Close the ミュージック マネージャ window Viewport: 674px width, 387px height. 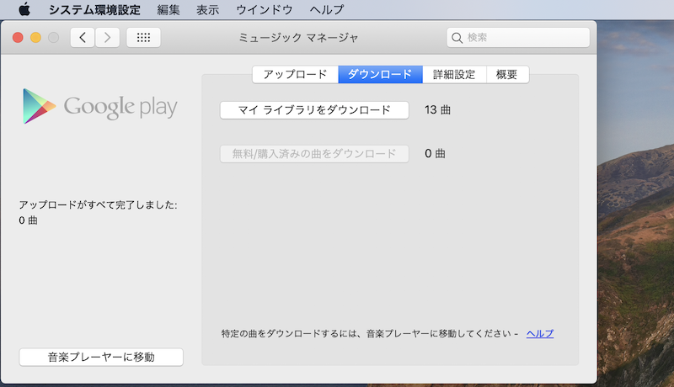click(19, 37)
